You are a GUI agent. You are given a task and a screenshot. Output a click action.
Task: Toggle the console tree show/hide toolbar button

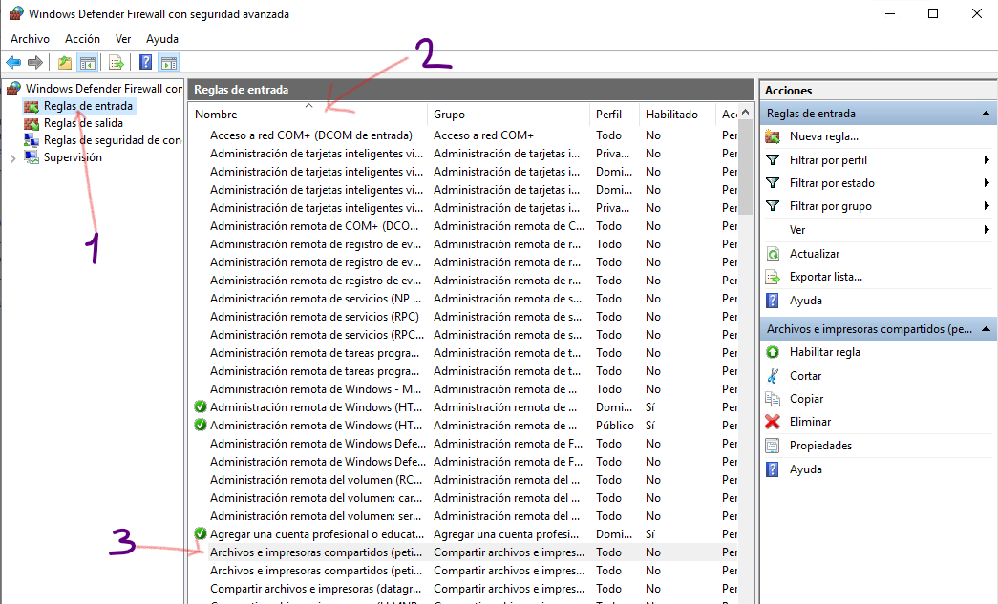pos(87,63)
